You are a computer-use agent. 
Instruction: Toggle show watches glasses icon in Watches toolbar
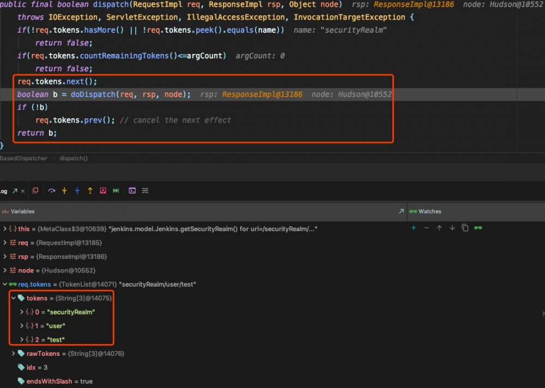[478, 228]
